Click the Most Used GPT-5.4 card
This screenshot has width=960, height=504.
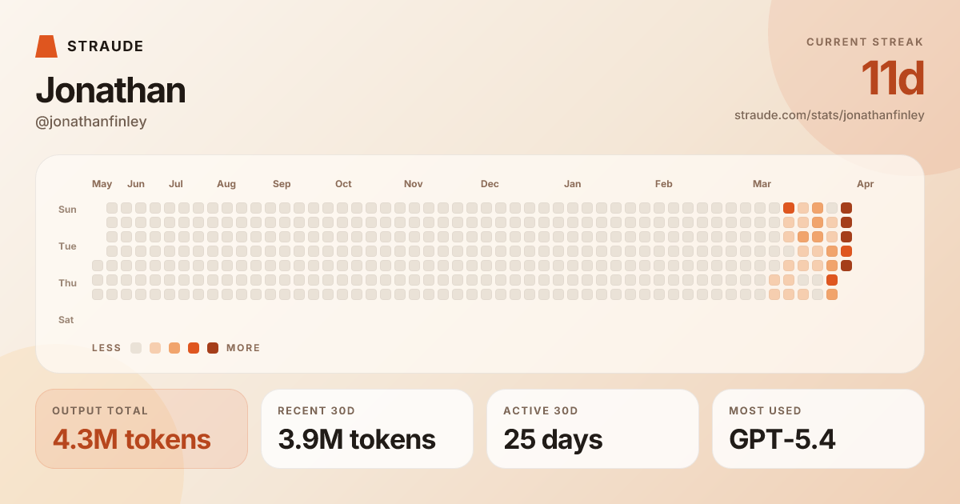pyautogui.click(x=818, y=429)
